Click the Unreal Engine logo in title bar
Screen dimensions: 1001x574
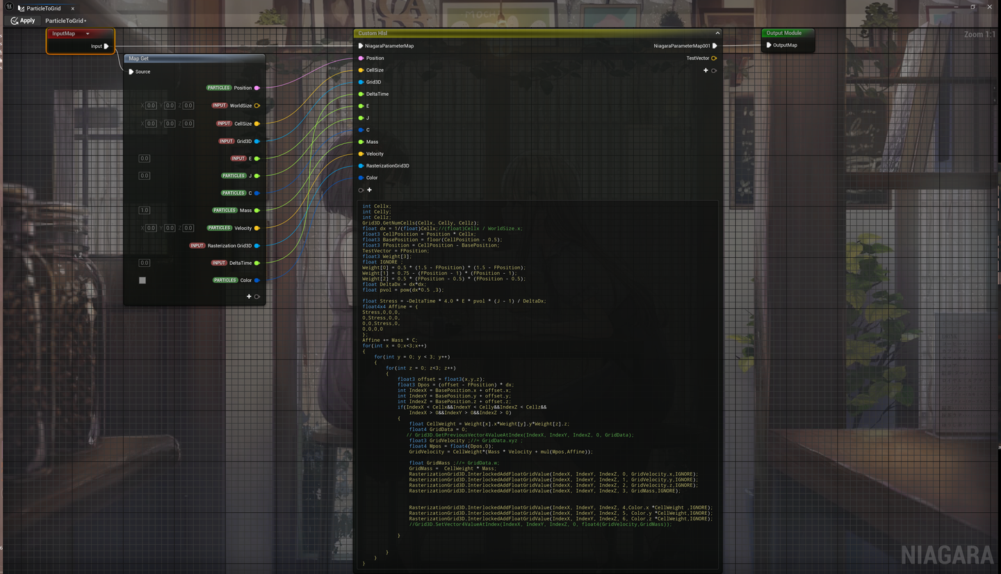pos(10,8)
